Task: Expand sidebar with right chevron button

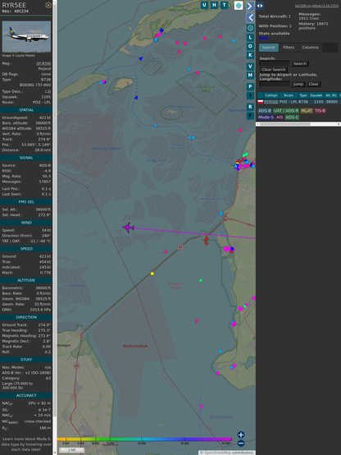Action: pos(250,6)
